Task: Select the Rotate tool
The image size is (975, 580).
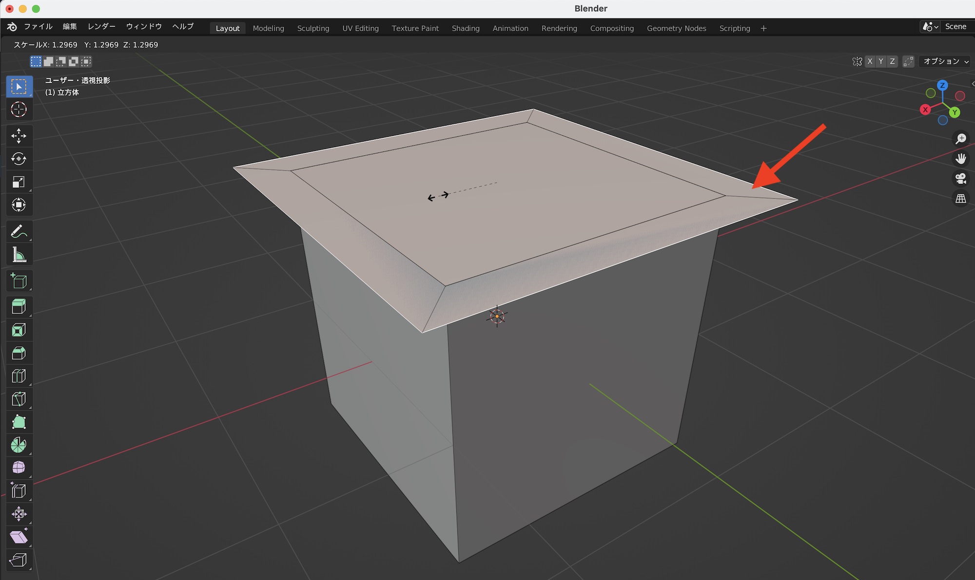Action: [19, 159]
